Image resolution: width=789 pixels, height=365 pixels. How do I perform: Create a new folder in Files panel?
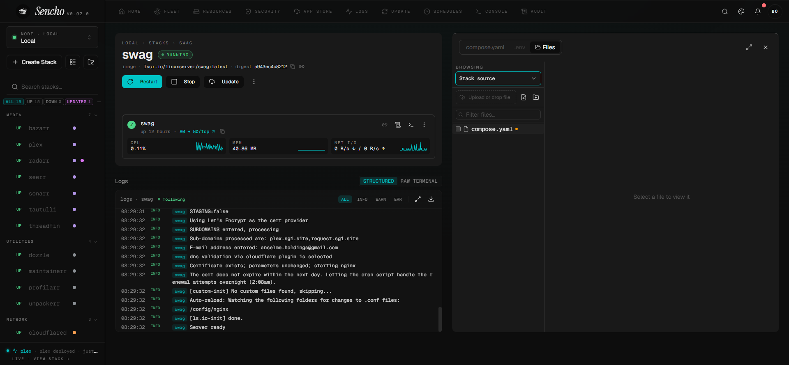536,97
